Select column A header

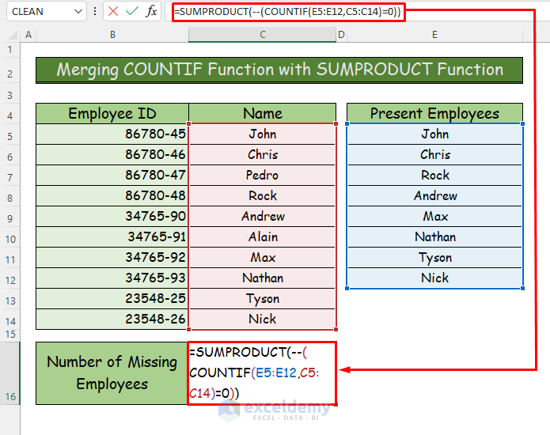click(x=28, y=35)
